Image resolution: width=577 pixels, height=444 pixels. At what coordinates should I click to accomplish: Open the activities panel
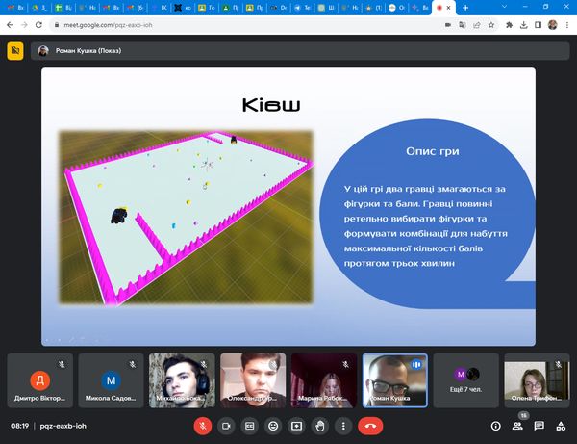click(561, 425)
